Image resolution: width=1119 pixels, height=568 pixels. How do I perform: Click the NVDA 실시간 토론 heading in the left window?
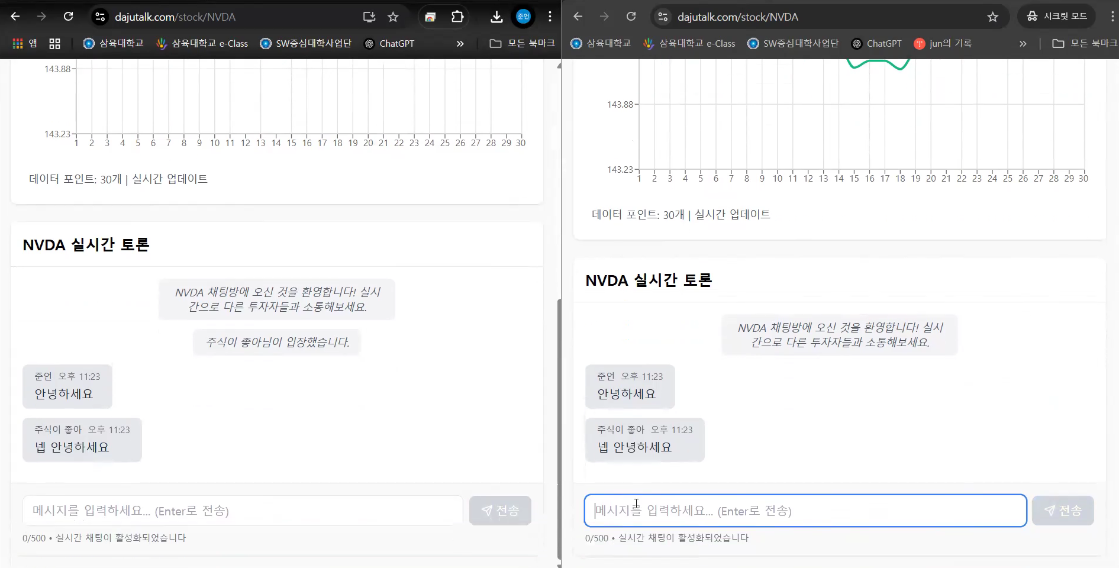[86, 245]
